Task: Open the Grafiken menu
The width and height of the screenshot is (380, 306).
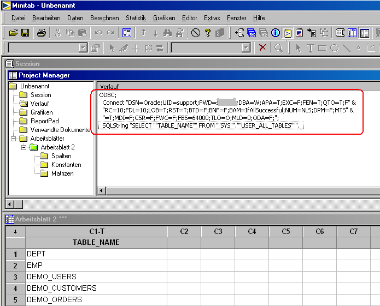Action: [x=164, y=18]
